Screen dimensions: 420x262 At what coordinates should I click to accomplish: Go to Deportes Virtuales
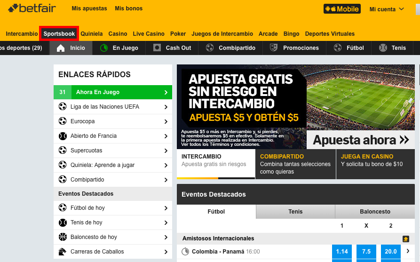[330, 34]
